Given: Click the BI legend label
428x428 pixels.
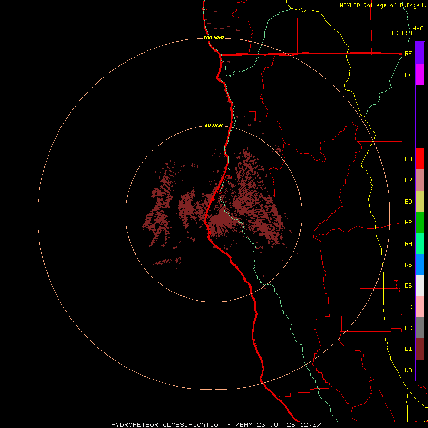Looking at the screenshot, I should pos(408,349).
